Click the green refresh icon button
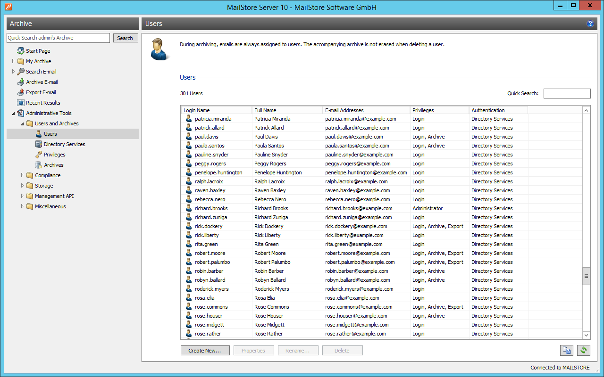 (x=584, y=351)
